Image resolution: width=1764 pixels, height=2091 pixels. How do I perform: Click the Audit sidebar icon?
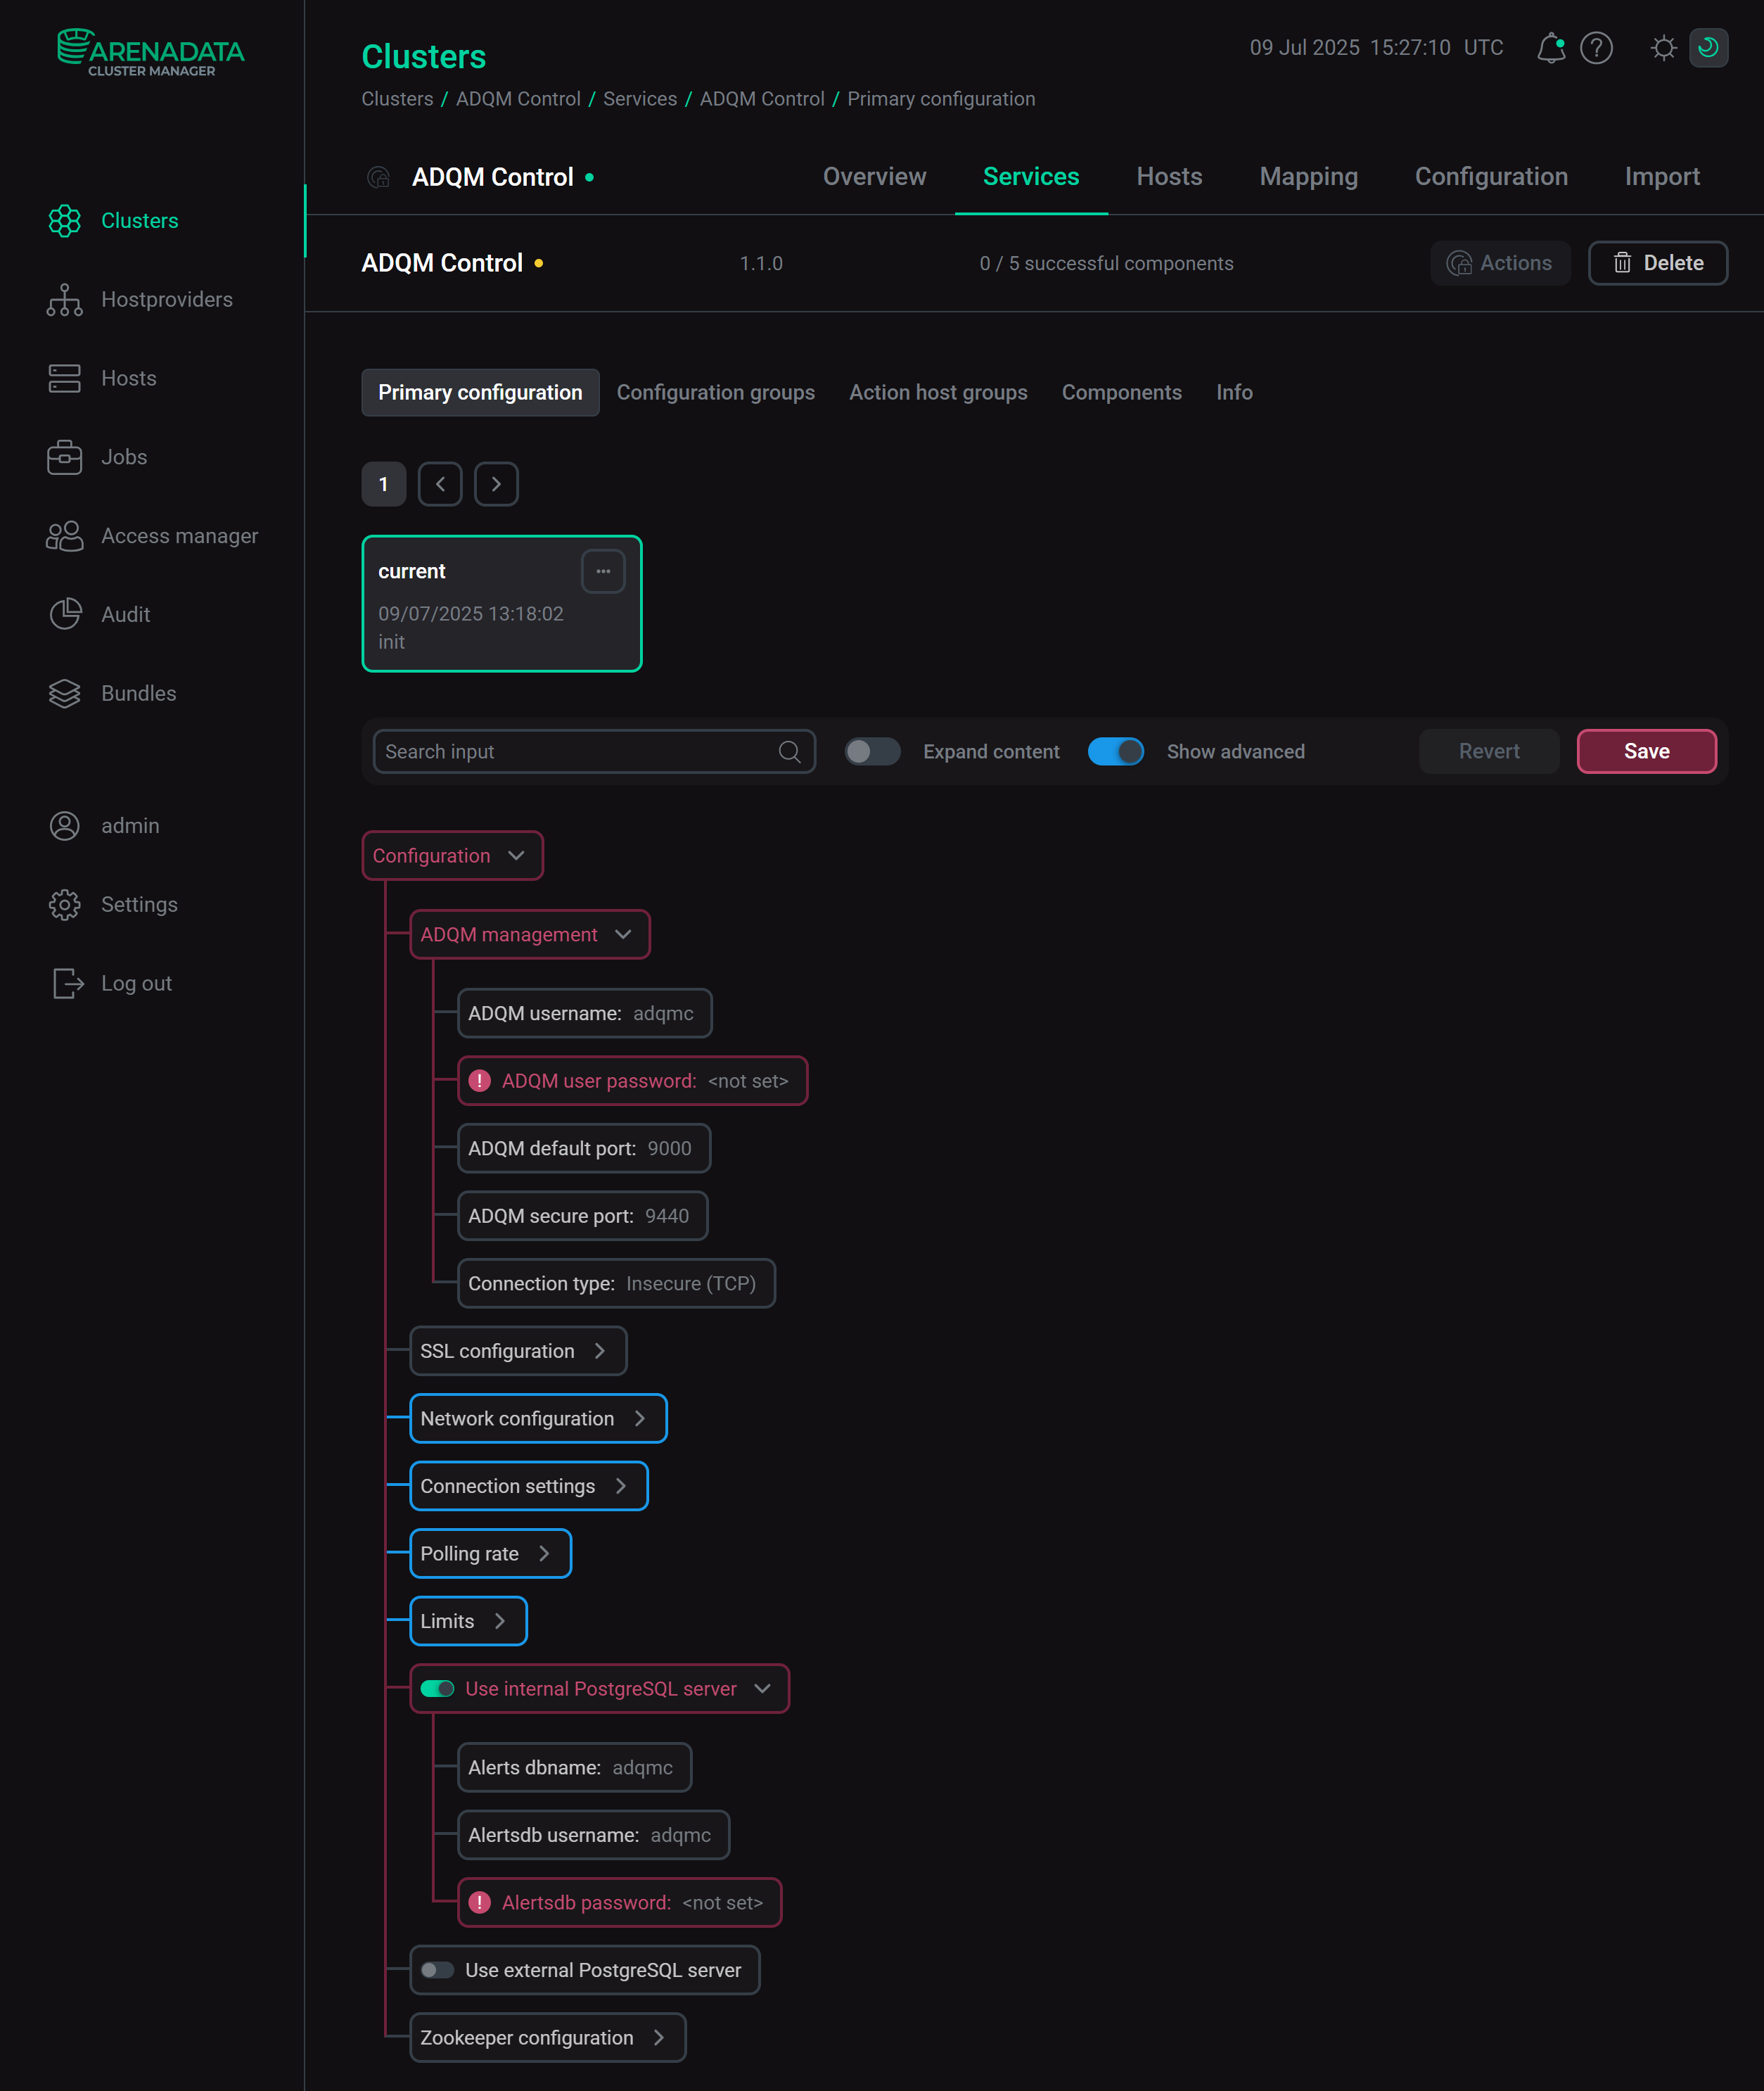point(65,614)
